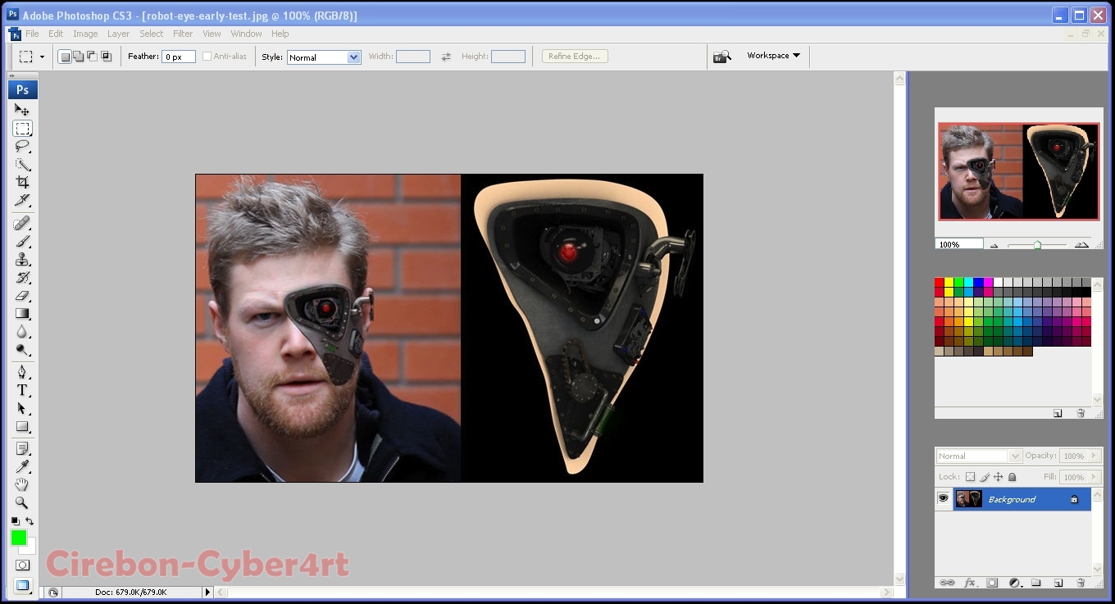1115x604 pixels.
Task: Select the Path Selection tool
Action: 22,409
